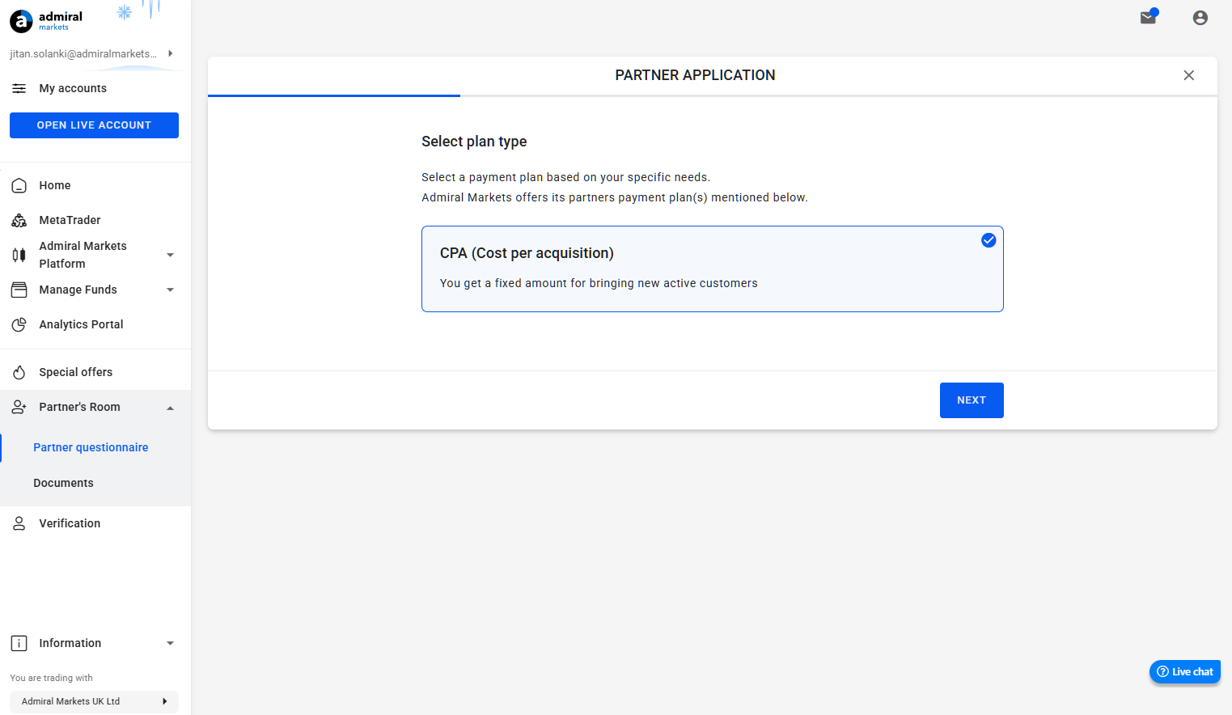Click the Verification person icon

[x=19, y=523]
